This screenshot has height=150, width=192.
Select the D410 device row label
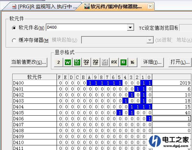[x=35, y=142]
